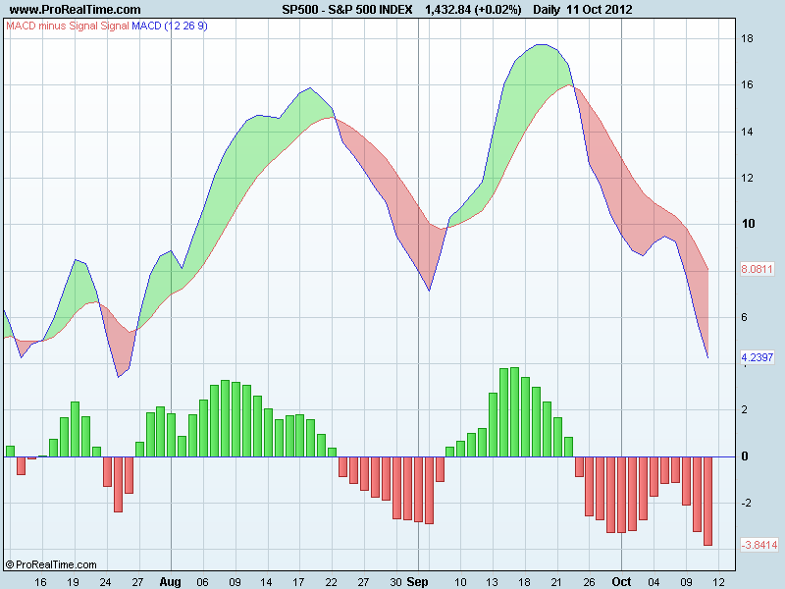785x589 pixels.
Task: Click the Sep label on date axis
Action: tap(417, 582)
